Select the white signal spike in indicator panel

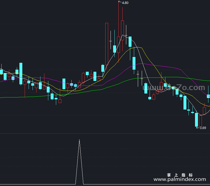pos(80,162)
